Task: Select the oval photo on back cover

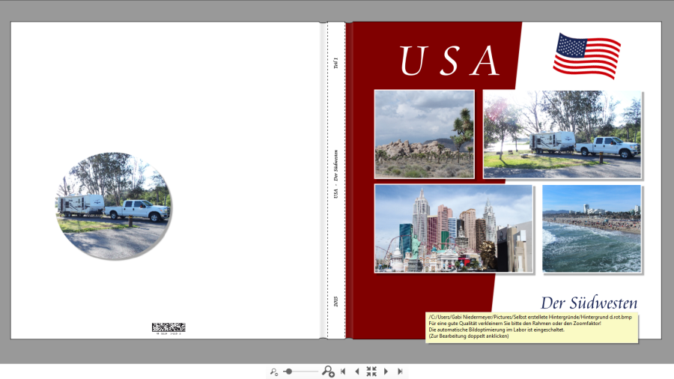Action: pos(114,205)
